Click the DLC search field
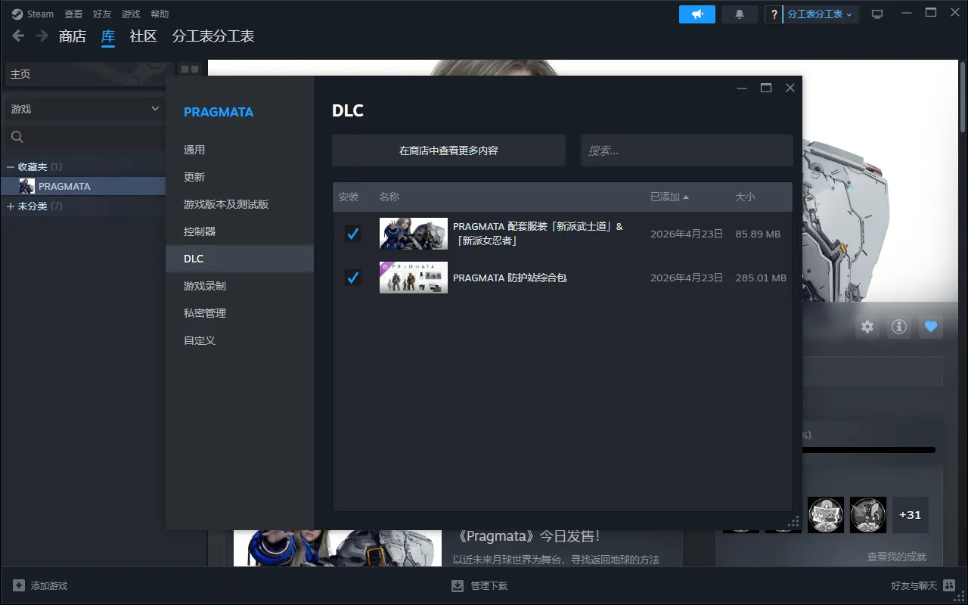Viewport: 968px width, 605px height. point(686,150)
